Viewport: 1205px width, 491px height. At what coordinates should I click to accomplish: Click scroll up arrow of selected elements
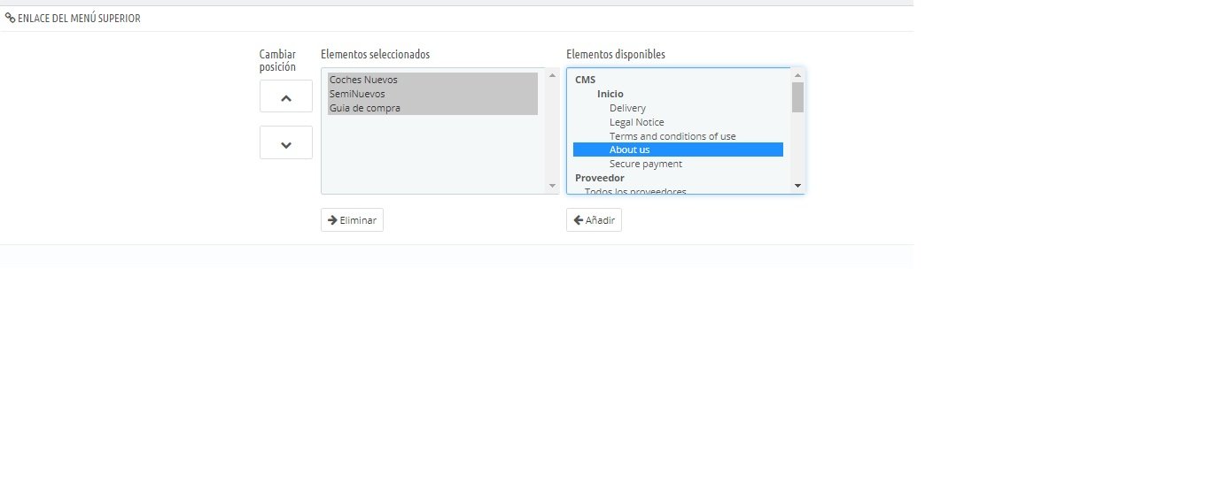point(552,75)
